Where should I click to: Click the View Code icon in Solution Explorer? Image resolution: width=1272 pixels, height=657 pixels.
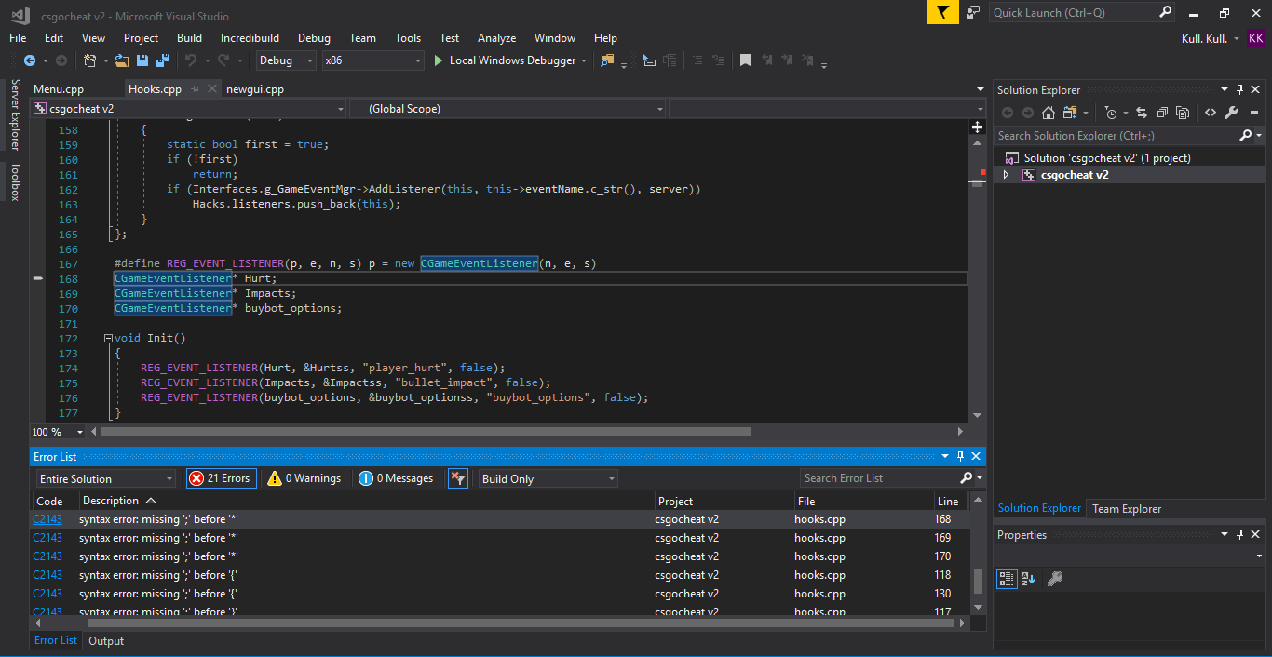tap(1210, 113)
